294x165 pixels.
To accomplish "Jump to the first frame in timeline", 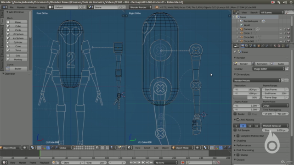I will [x=131, y=163].
